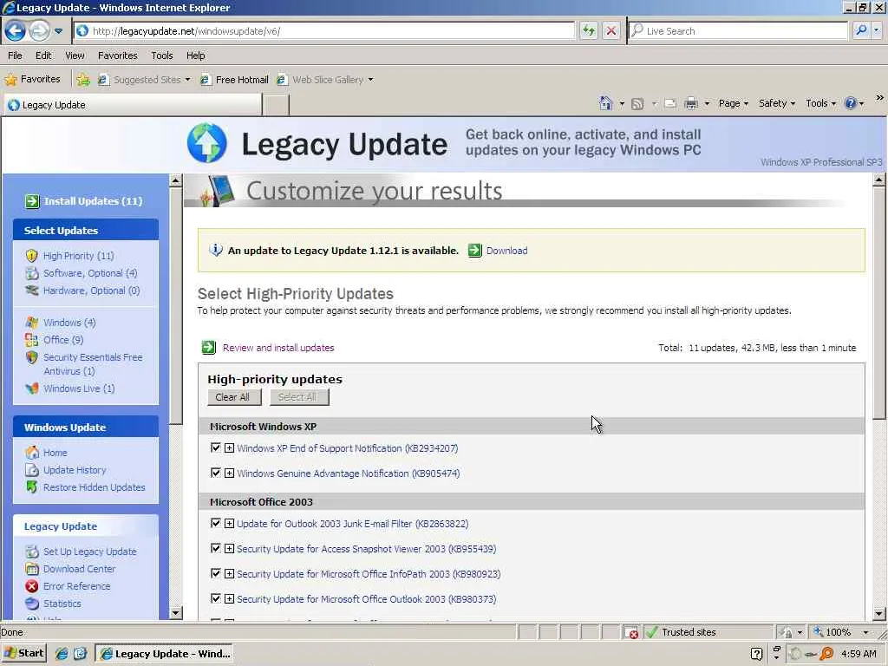Click the Clear All button
The width and height of the screenshot is (888, 666).
[x=234, y=397]
